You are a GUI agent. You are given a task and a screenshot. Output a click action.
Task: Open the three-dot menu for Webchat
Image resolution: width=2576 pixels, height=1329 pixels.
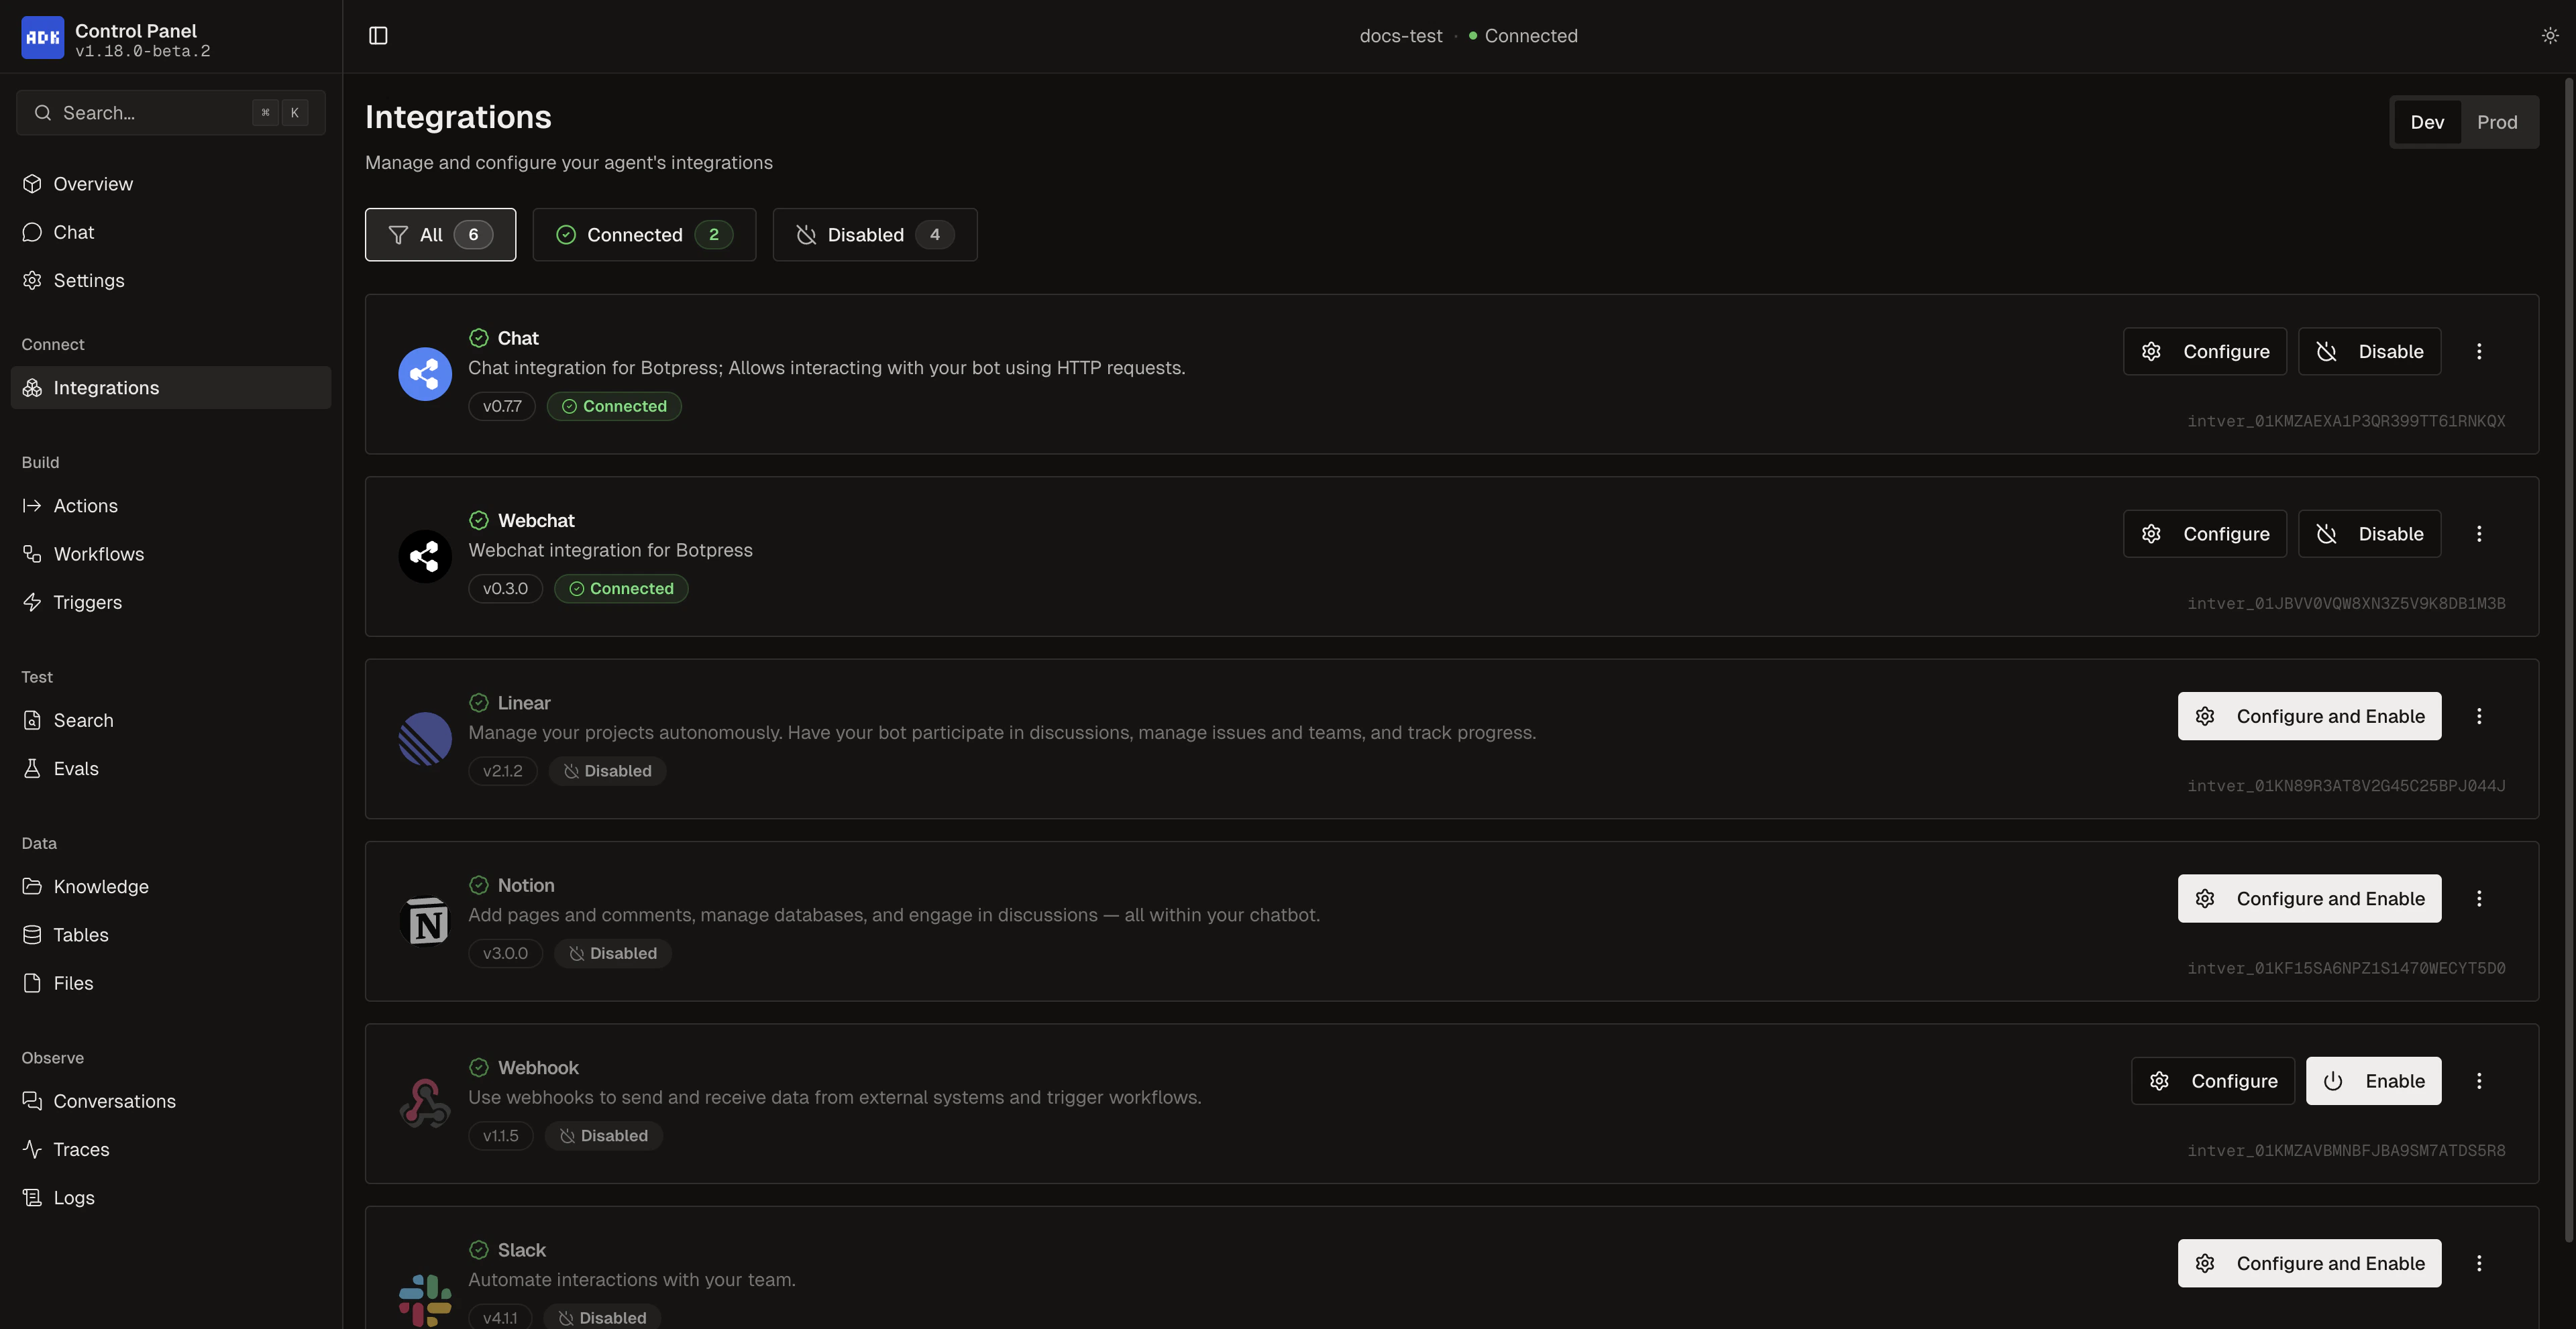pos(2479,534)
